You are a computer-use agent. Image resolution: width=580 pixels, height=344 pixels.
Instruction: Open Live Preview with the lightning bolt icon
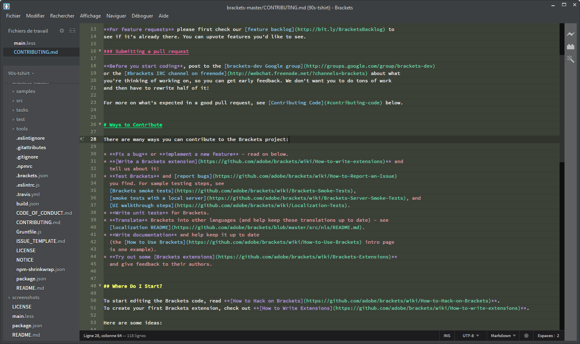click(x=571, y=35)
